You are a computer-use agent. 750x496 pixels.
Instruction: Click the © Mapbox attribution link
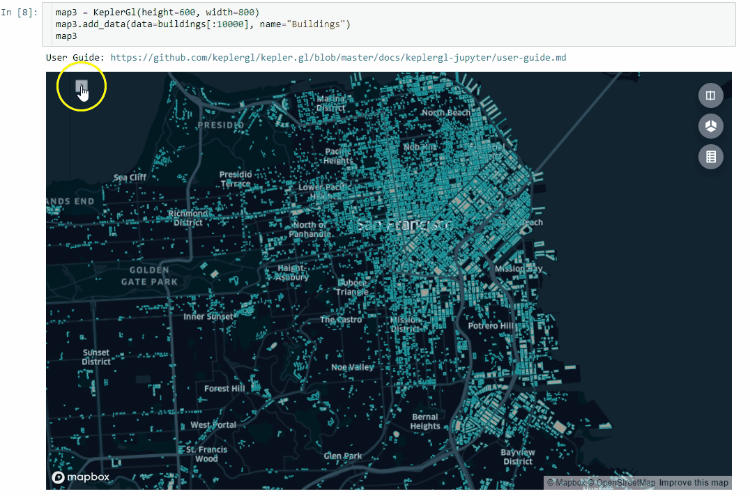click(x=566, y=483)
